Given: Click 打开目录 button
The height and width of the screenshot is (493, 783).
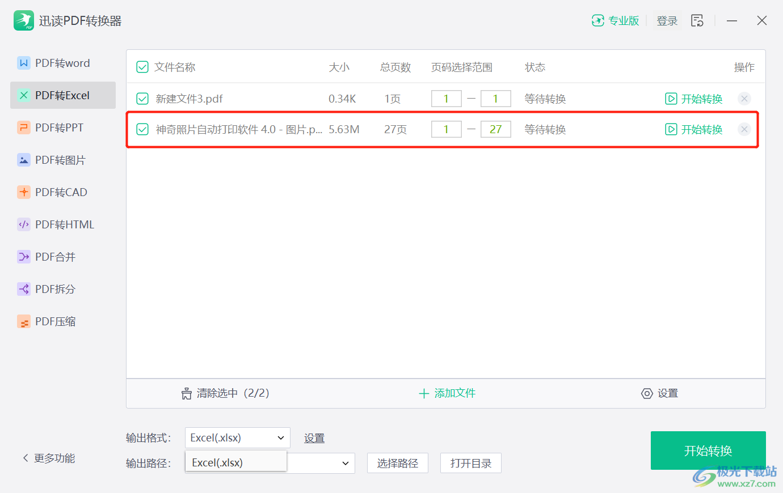Looking at the screenshot, I should [x=471, y=464].
